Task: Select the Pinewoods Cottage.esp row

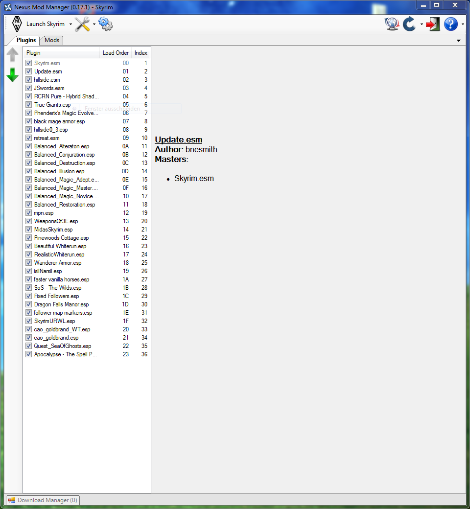Action: [x=87, y=238]
